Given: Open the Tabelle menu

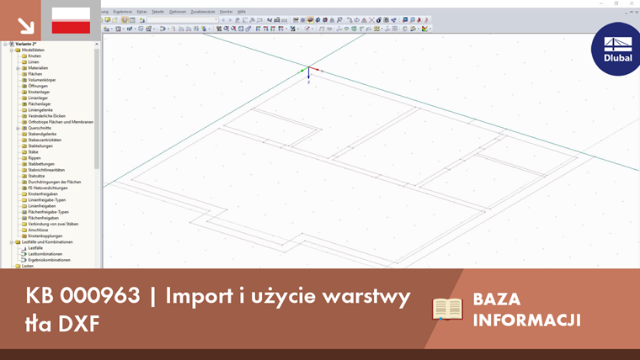Looking at the screenshot, I should point(157,12).
